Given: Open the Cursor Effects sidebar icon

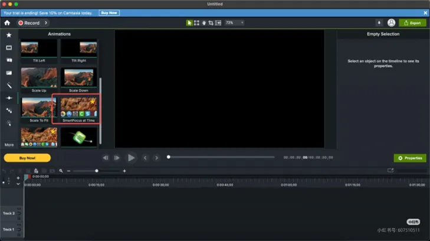Looking at the screenshot, I should tap(9, 123).
